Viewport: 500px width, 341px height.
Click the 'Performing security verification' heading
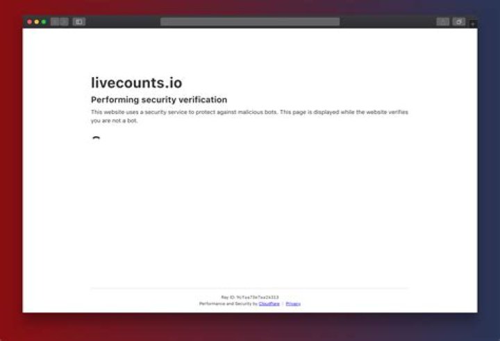(x=159, y=100)
